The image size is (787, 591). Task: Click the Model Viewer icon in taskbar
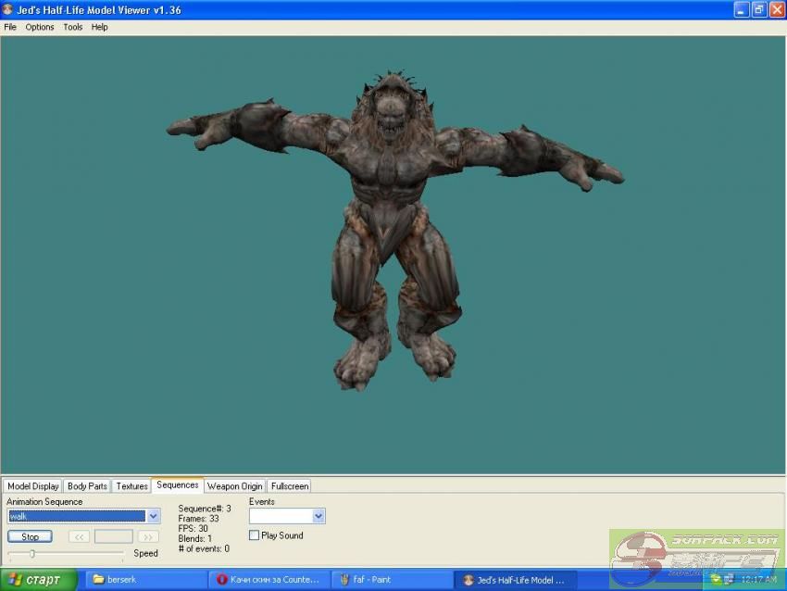[x=468, y=580]
